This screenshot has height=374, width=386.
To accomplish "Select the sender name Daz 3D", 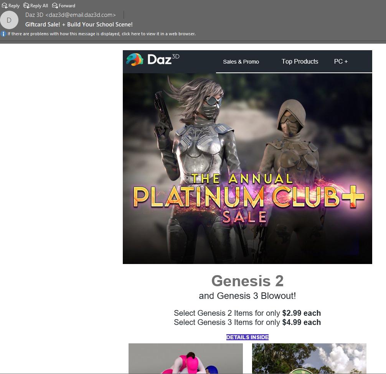I will pos(34,15).
